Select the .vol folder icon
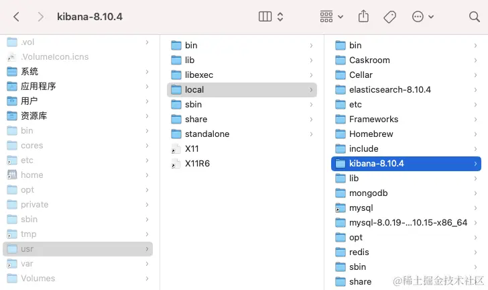 12,42
